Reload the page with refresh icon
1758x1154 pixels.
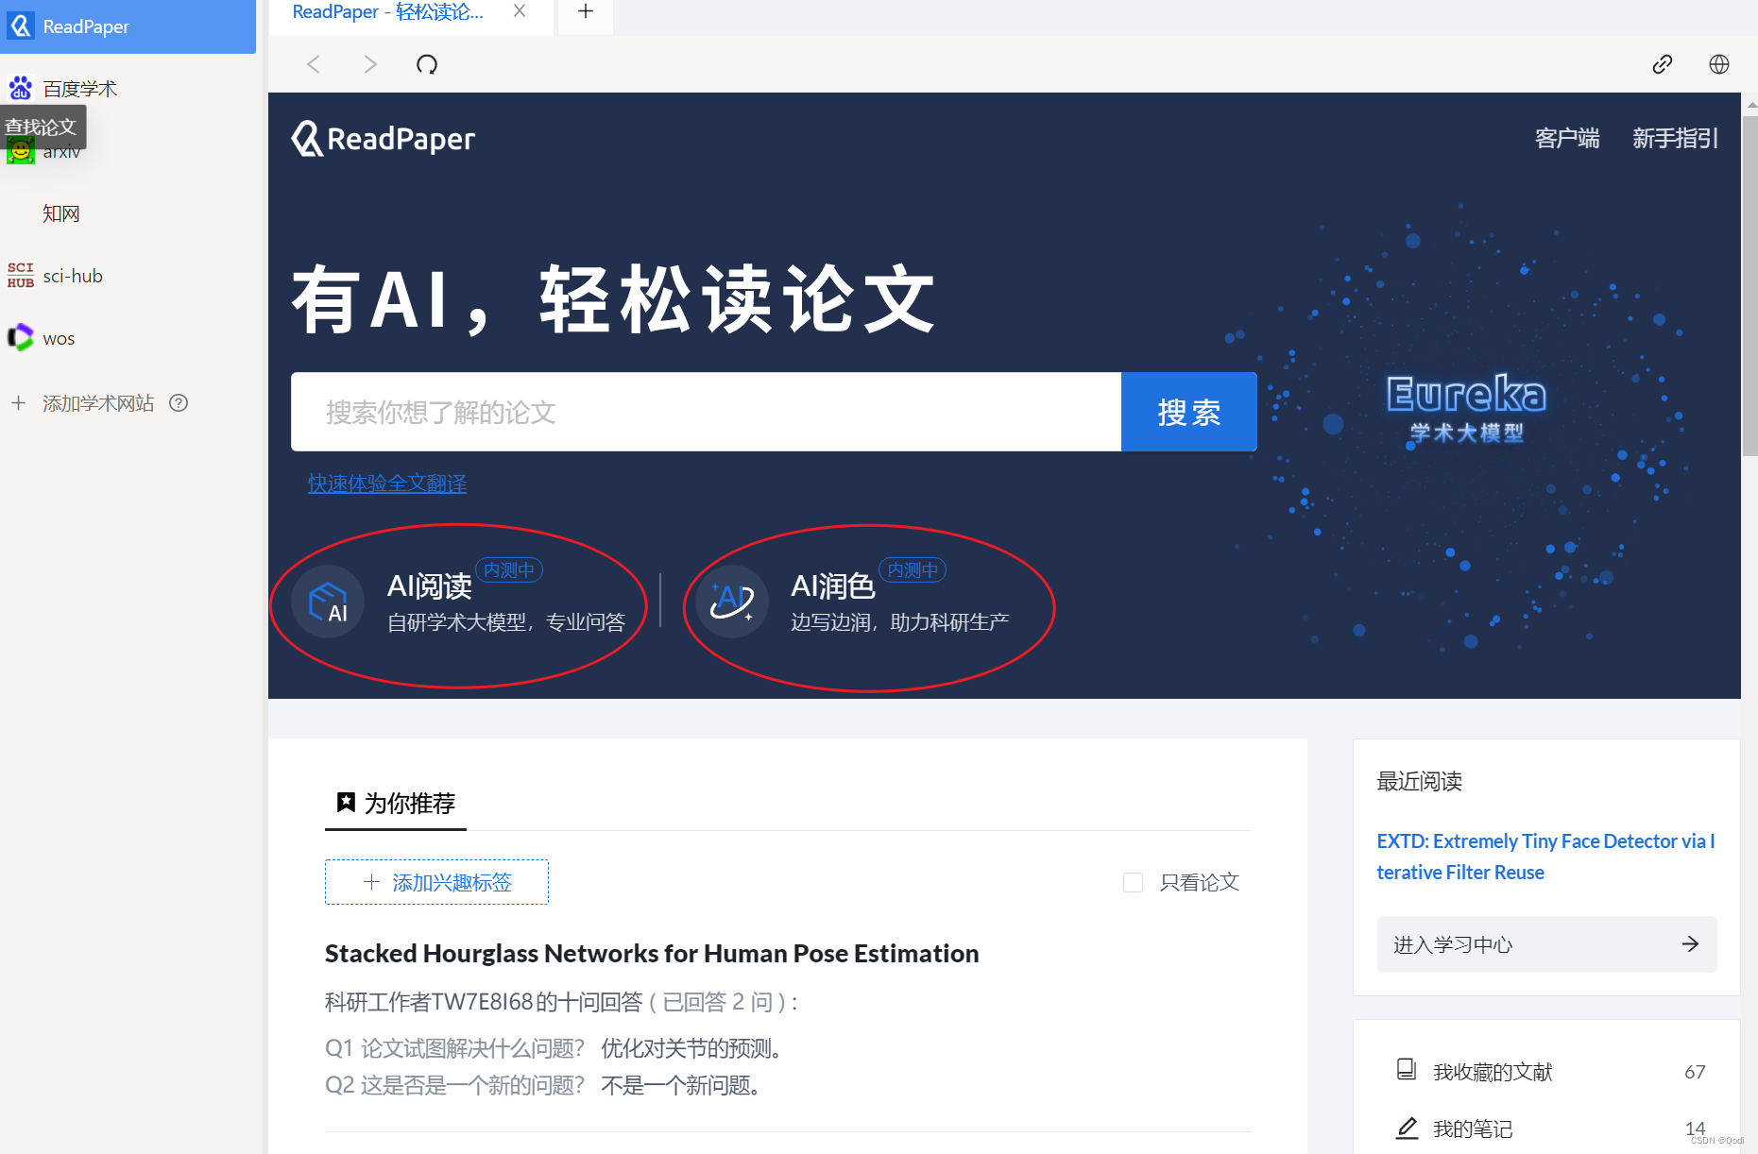(x=427, y=64)
